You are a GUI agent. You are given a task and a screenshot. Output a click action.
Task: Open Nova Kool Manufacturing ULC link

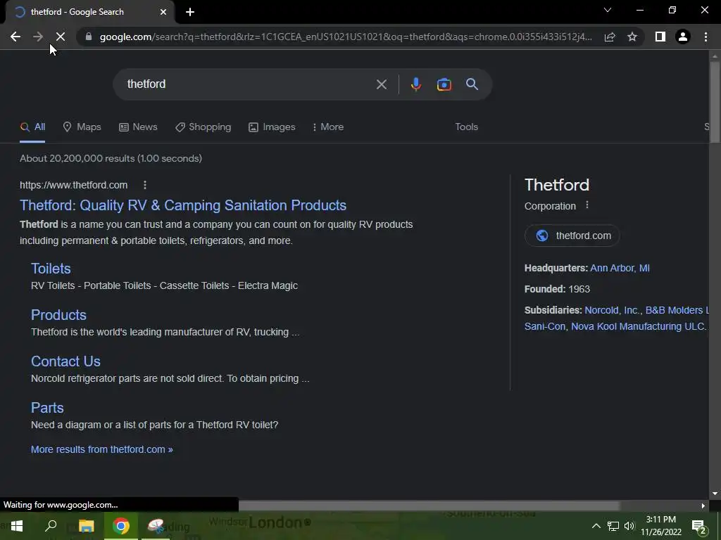pos(638,326)
